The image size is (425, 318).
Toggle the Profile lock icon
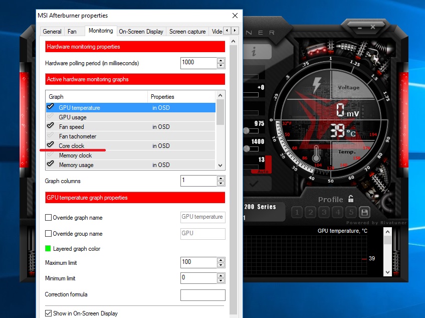point(351,199)
